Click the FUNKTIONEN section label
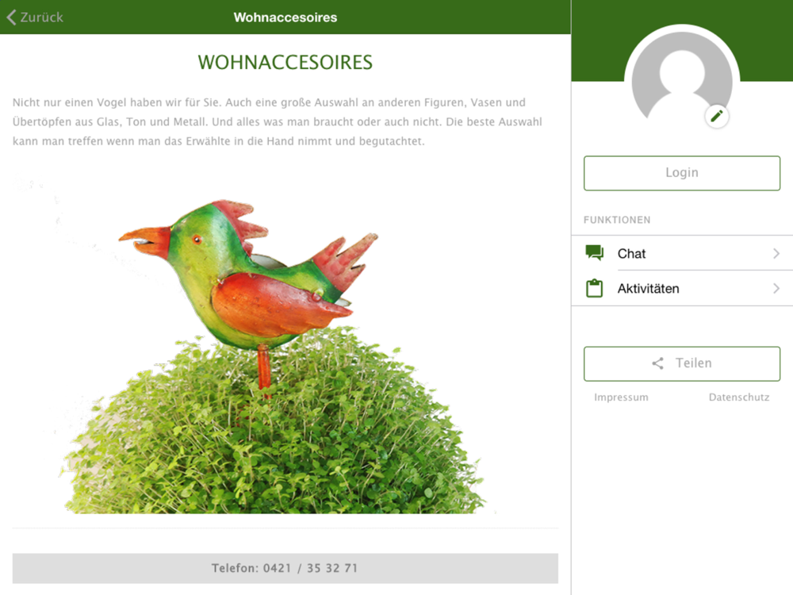 coord(617,220)
